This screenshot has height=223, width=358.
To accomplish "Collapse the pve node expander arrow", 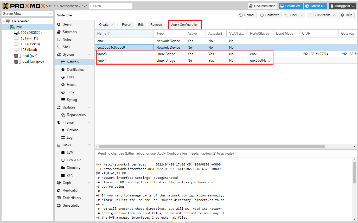I will click(8, 27).
